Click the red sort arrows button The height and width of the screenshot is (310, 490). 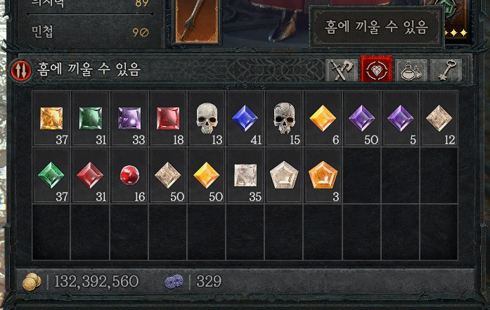click(x=21, y=70)
